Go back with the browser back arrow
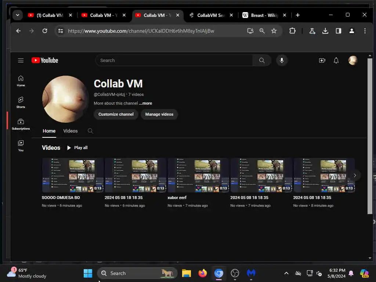The image size is (376, 282). tap(18, 31)
